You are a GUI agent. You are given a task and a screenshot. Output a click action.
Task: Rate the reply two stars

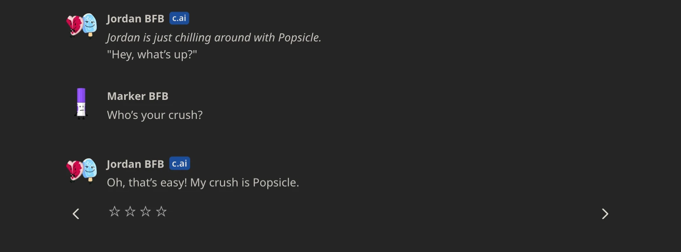tap(130, 212)
